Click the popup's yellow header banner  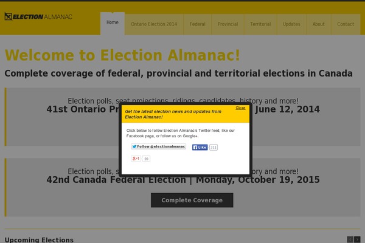point(186,114)
